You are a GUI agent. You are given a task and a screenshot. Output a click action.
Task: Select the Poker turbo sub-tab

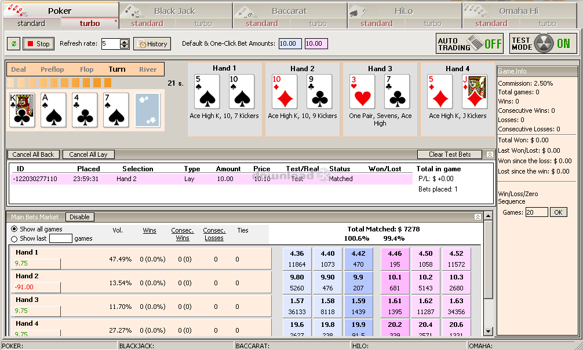pyautogui.click(x=90, y=24)
